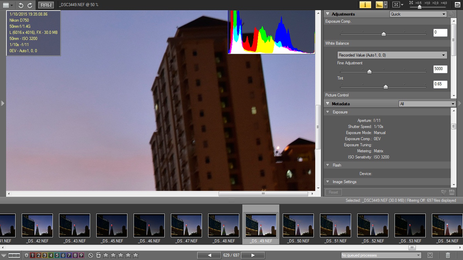The image size is (463, 260).
Task: Go to the previous image arrow button
Action: (x=209, y=255)
